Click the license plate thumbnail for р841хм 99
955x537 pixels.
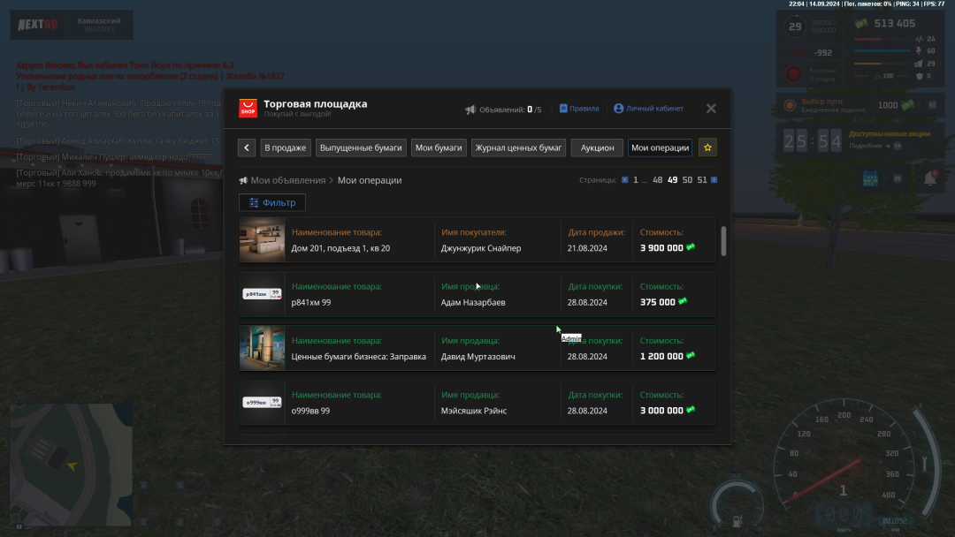262,294
